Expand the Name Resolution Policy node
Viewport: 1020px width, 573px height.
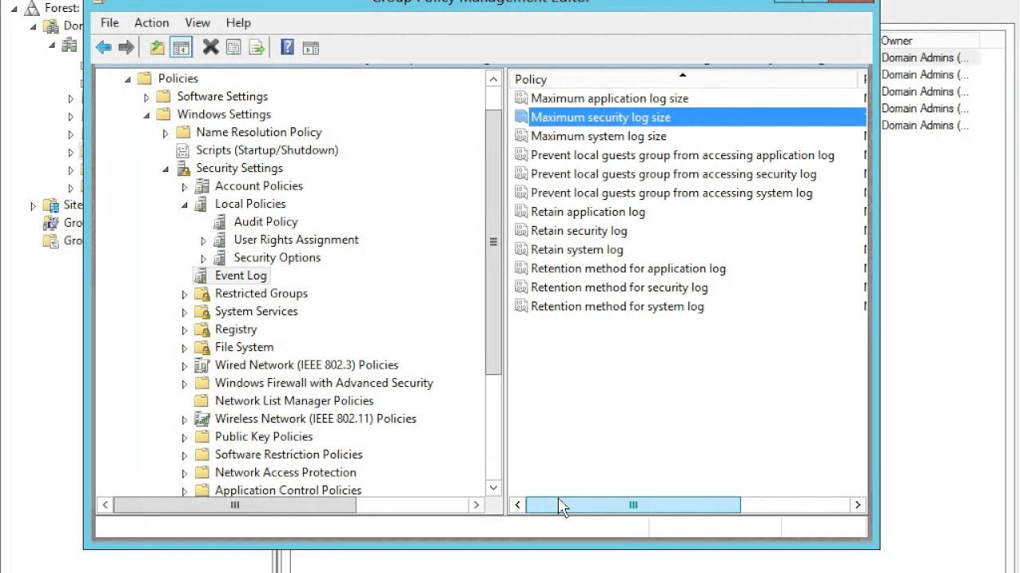pos(166,133)
